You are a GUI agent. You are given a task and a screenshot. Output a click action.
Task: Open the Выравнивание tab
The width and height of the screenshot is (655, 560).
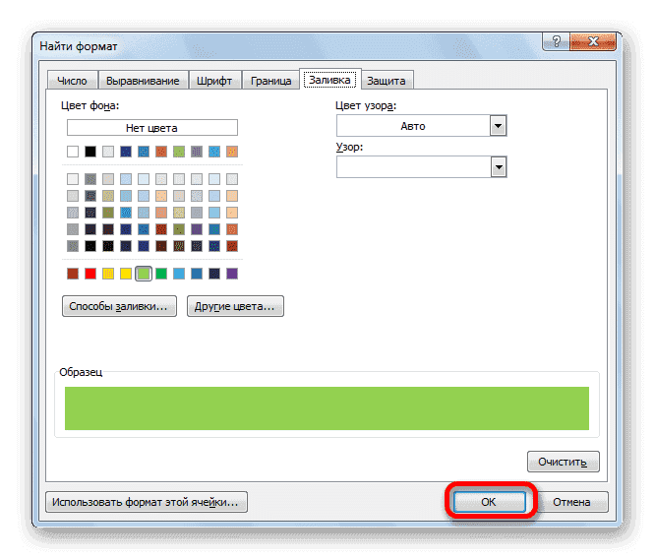[141, 81]
